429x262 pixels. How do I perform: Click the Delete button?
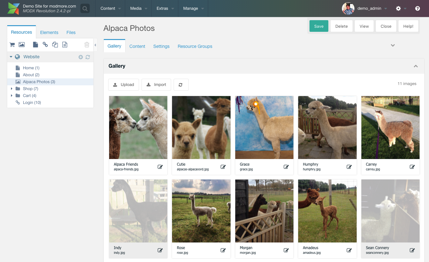(x=342, y=26)
